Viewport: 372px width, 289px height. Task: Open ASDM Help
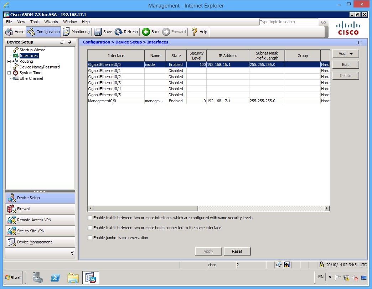(x=199, y=32)
